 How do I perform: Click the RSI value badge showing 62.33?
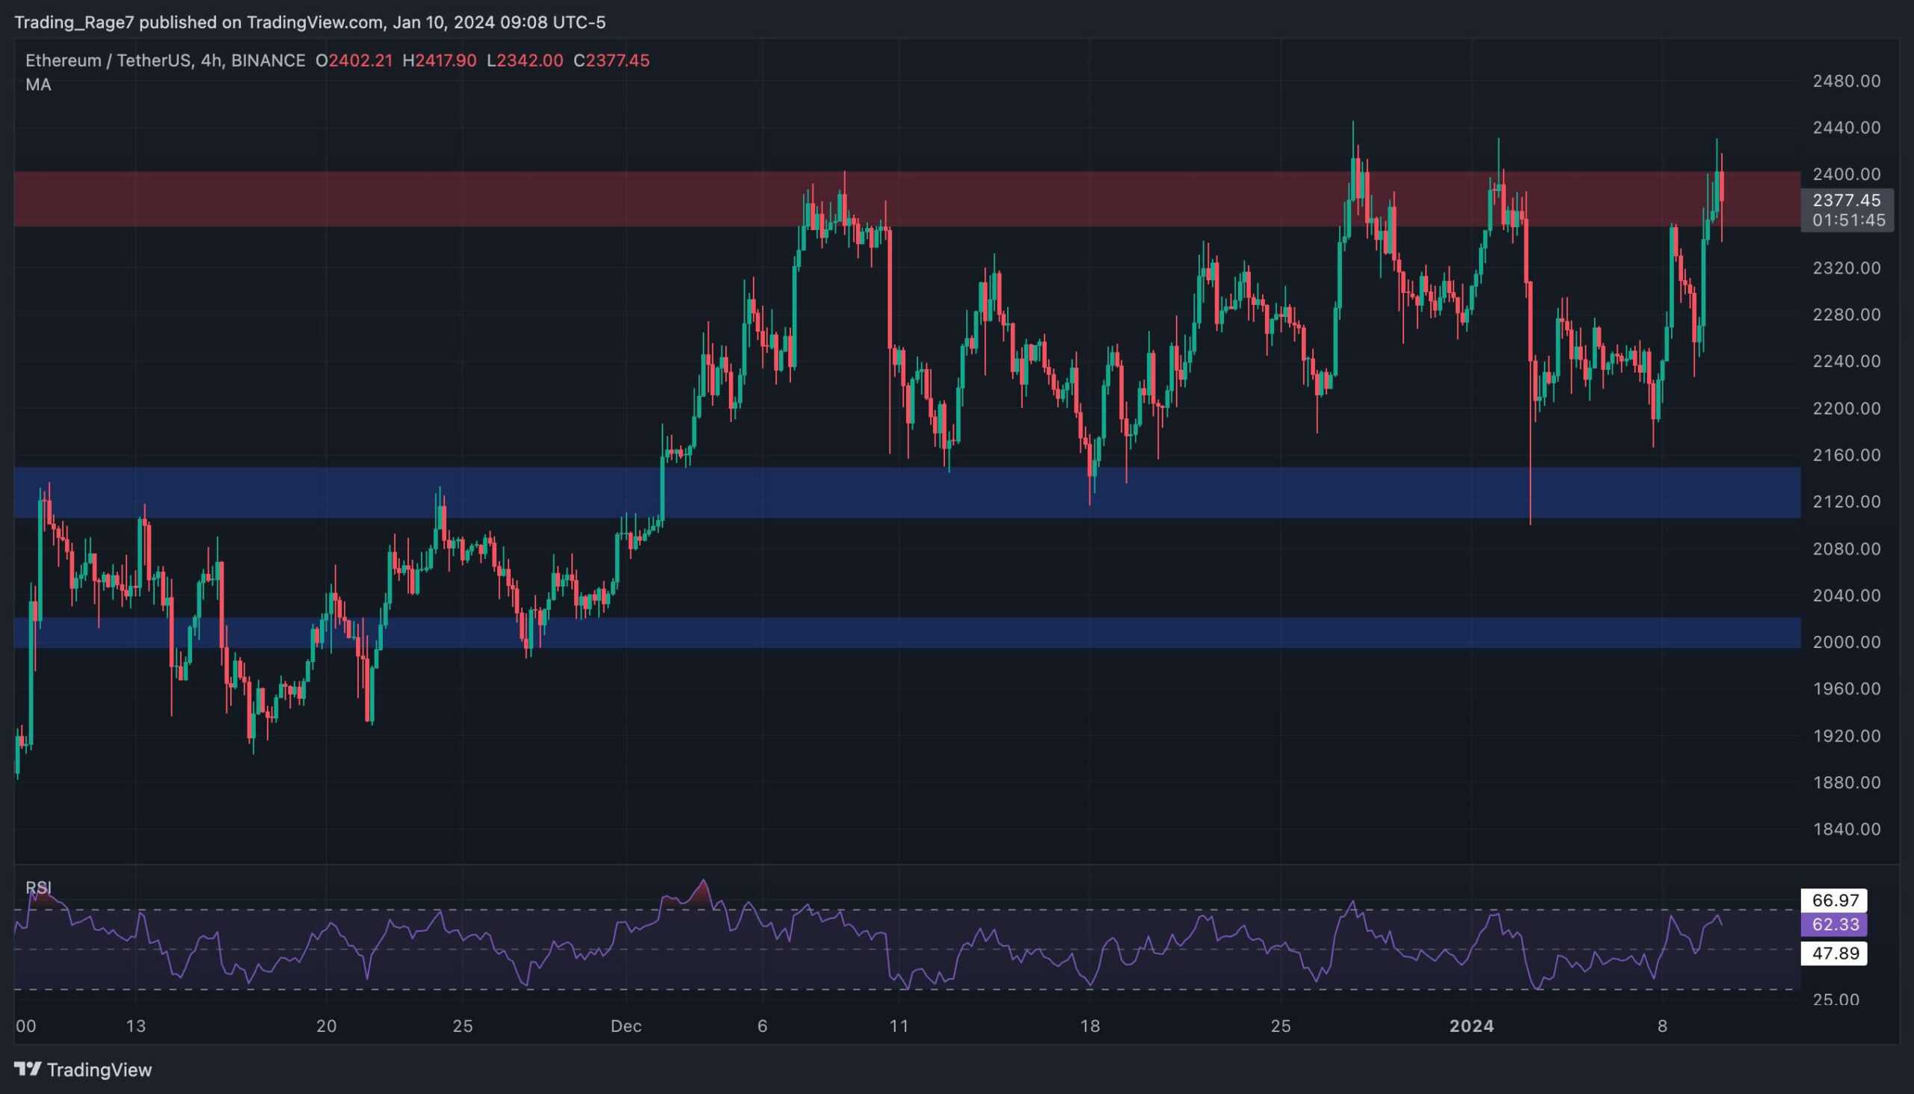(1835, 925)
